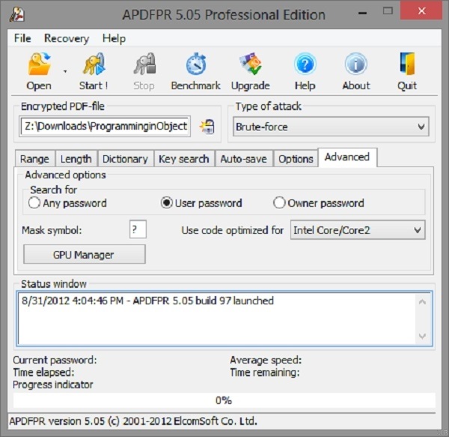Viewport: 449px width, 437px height.
Task: Run the Benchmark tool
Action: (x=195, y=65)
